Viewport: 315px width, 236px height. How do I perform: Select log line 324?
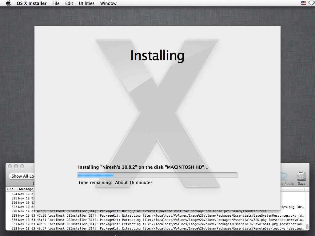(x=20, y=194)
